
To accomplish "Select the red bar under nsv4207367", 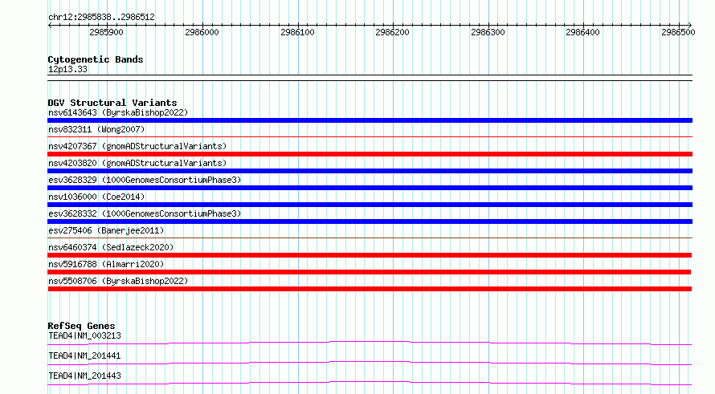I will (x=370, y=154).
